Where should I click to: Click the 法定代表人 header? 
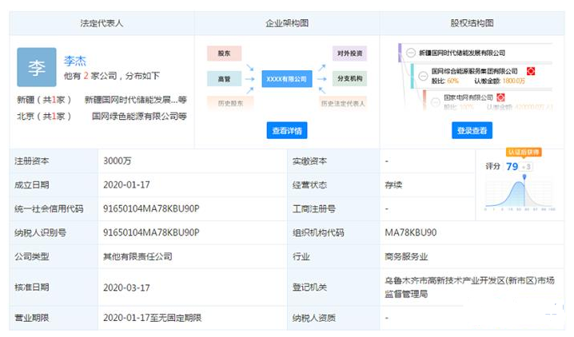pos(102,23)
